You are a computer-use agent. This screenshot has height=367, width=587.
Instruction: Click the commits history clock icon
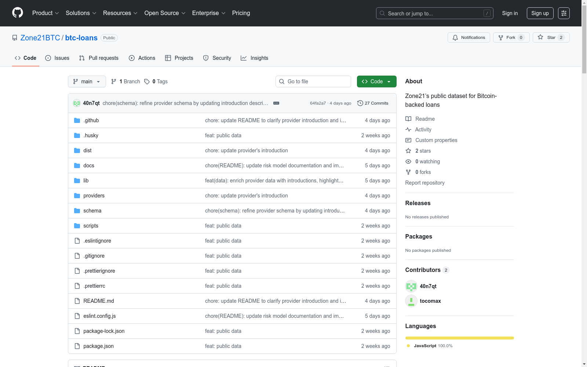coord(360,103)
